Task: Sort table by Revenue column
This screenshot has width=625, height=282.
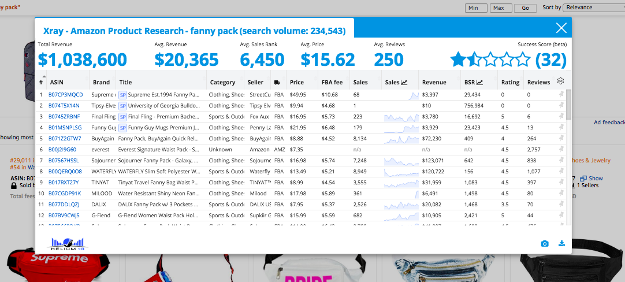Action: pyautogui.click(x=434, y=82)
